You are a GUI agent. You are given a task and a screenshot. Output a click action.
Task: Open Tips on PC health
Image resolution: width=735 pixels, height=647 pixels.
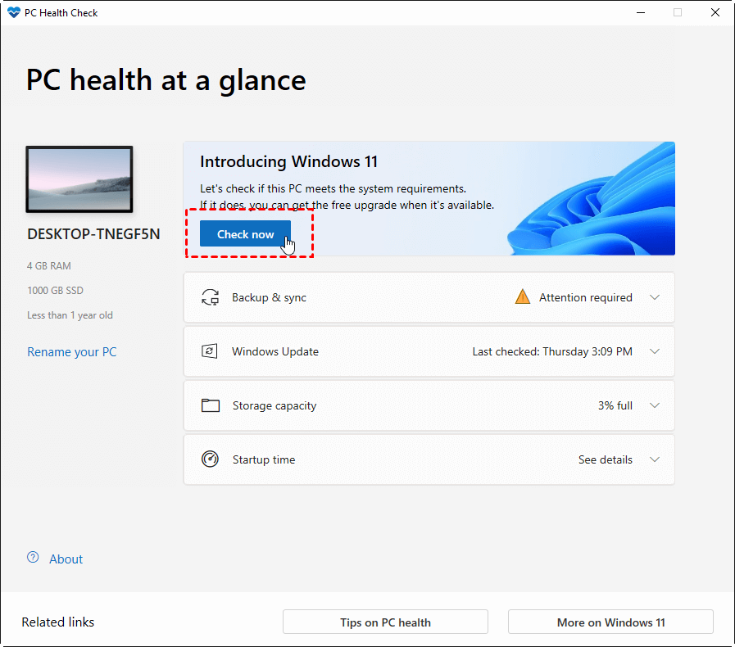tap(385, 622)
